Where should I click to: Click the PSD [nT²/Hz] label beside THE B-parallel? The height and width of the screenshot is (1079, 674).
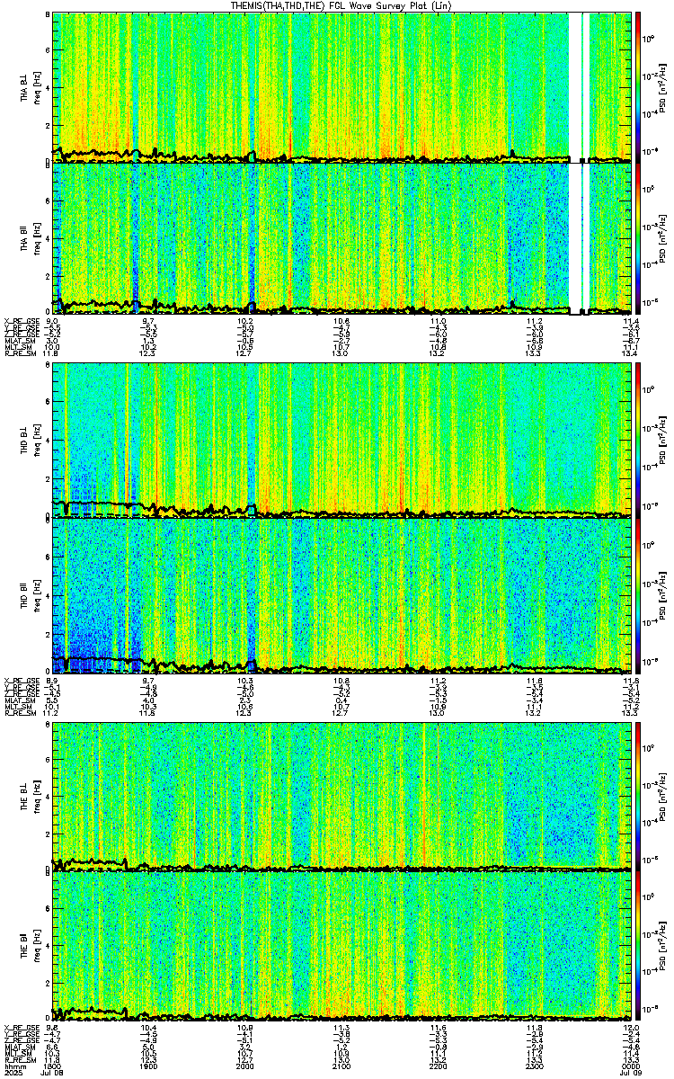[x=663, y=947]
